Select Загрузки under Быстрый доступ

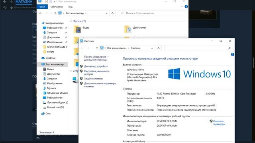(x=52, y=33)
